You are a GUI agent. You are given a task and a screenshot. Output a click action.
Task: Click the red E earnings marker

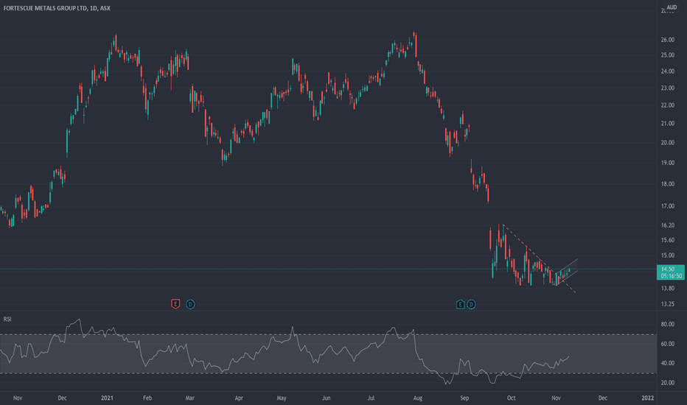point(175,304)
